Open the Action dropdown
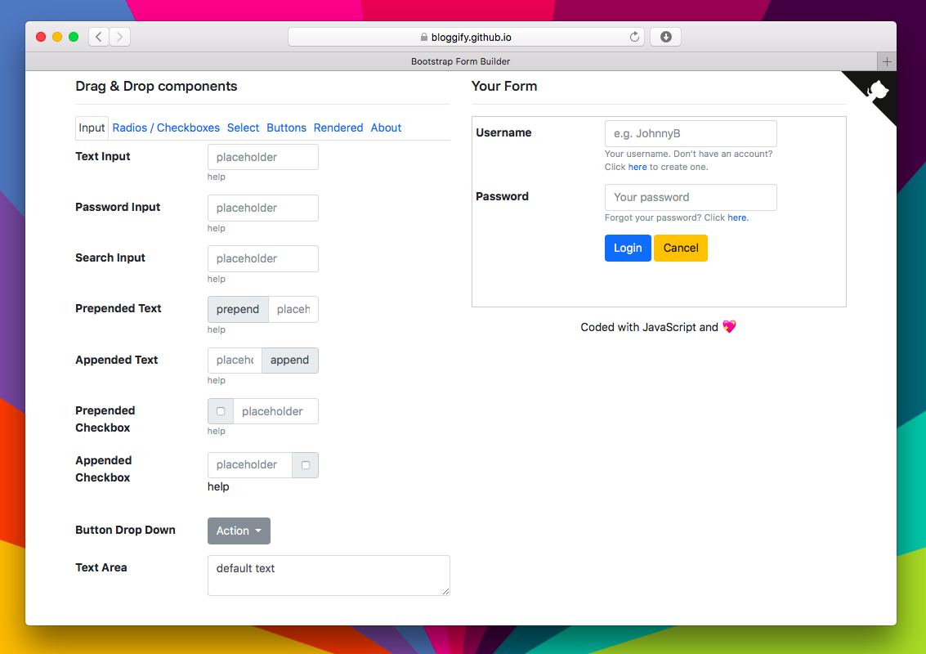This screenshot has height=654, width=926. pyautogui.click(x=239, y=531)
